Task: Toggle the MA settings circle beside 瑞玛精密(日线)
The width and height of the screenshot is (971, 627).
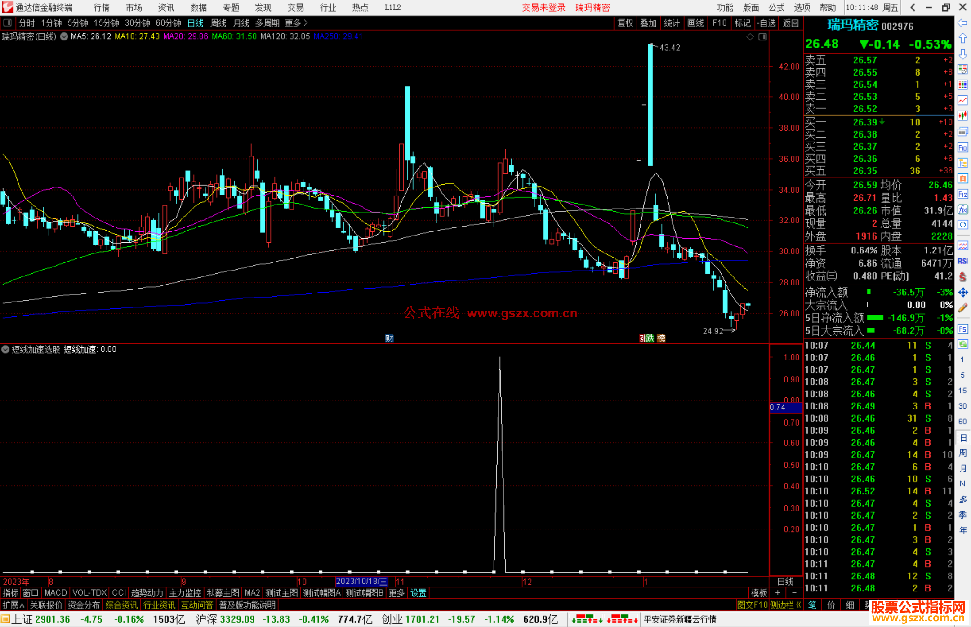Action: tap(64, 36)
